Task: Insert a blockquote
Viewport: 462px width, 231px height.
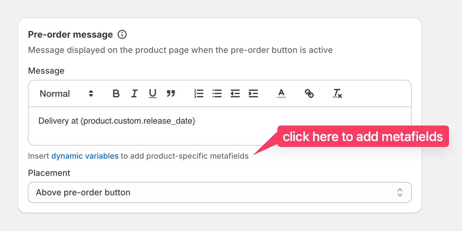Action: pyautogui.click(x=171, y=93)
